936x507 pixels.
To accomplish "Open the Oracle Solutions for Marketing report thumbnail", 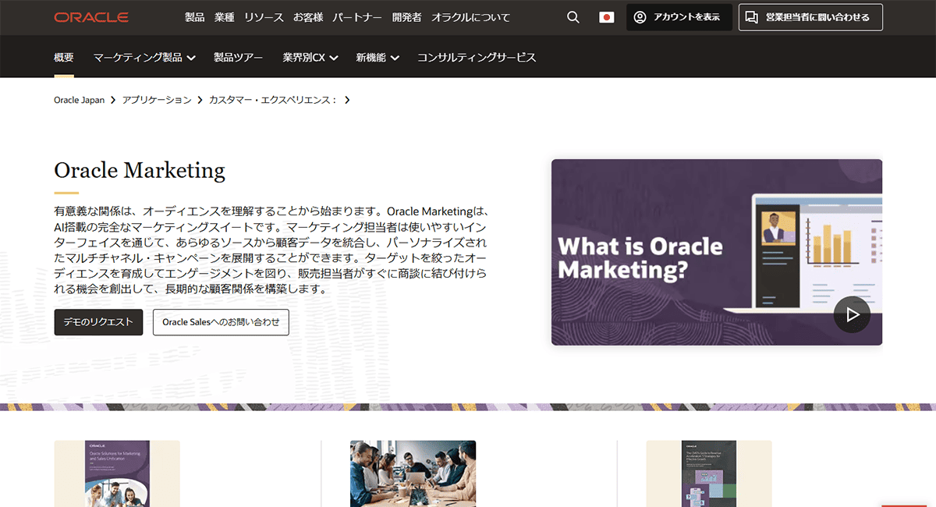I will pyautogui.click(x=116, y=474).
